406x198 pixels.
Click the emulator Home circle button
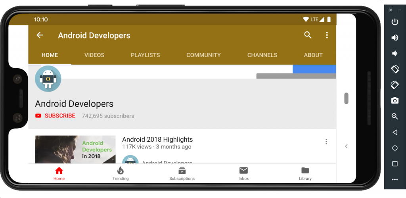[x=395, y=148]
